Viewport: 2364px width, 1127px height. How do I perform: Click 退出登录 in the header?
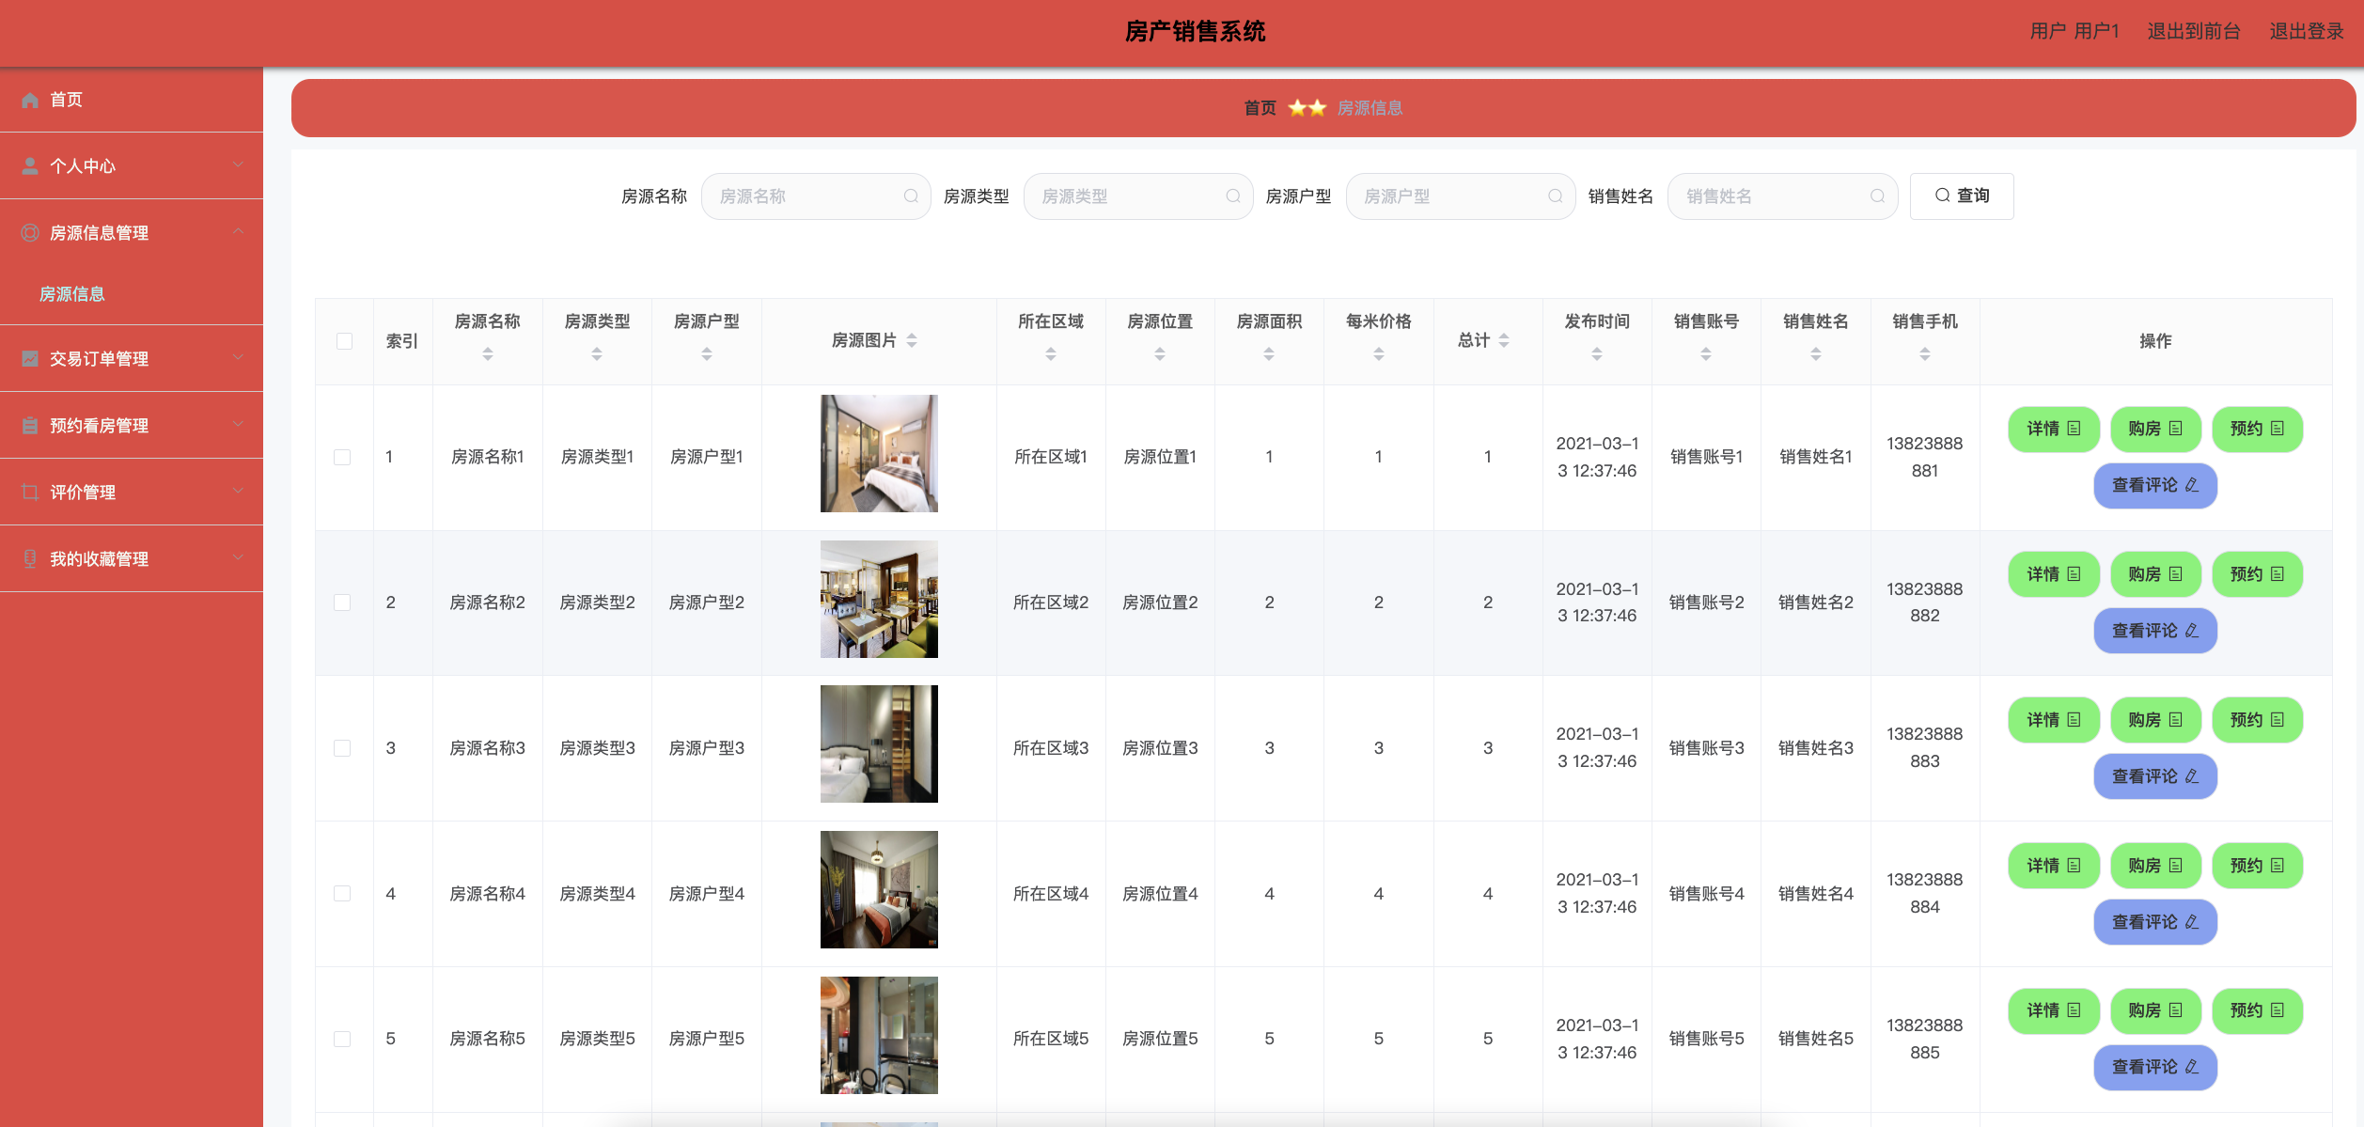tap(2307, 32)
